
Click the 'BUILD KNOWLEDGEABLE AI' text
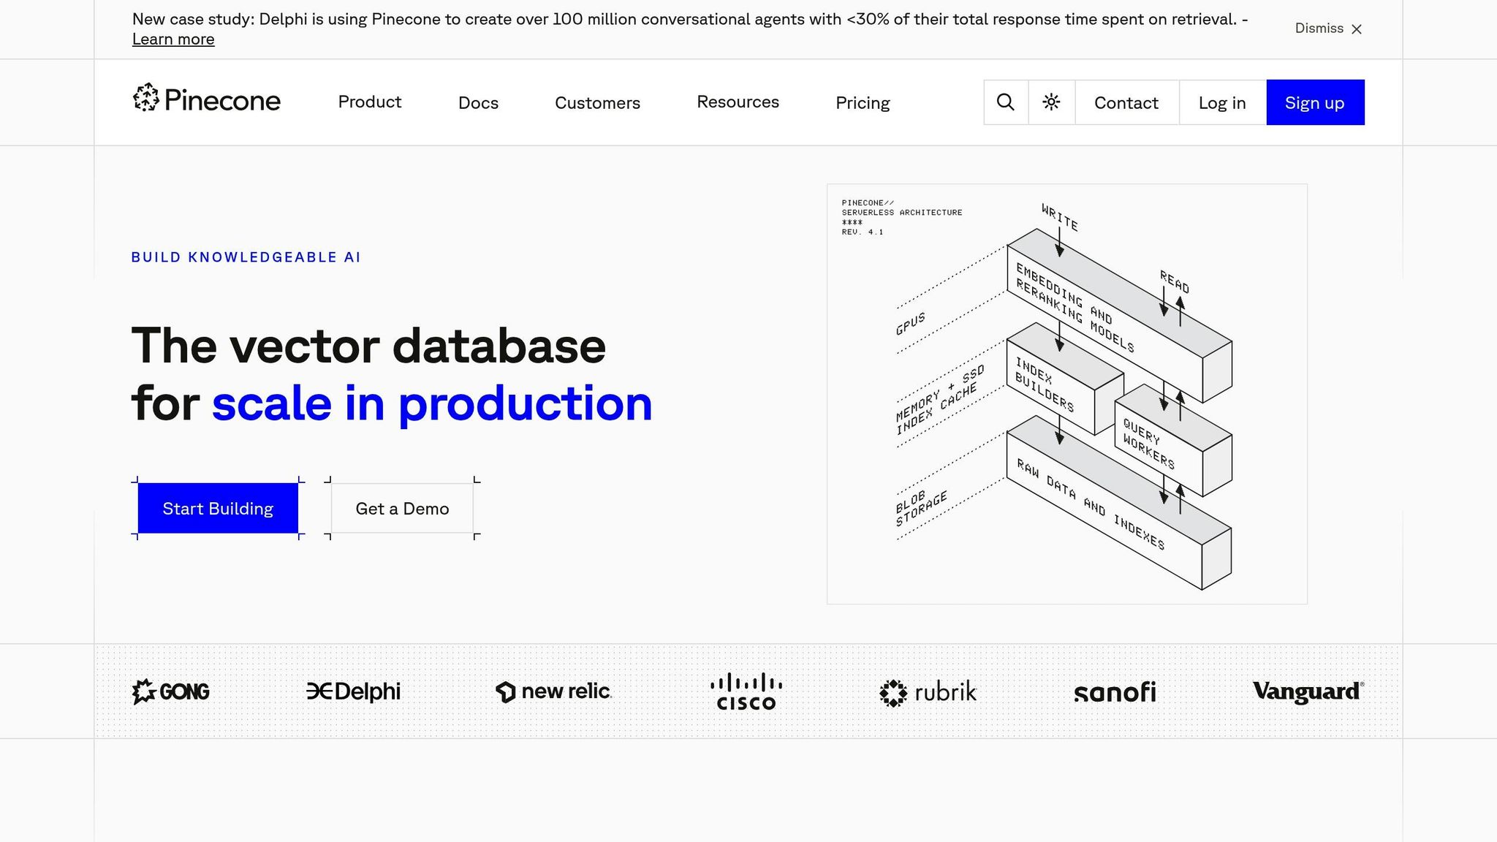tap(246, 257)
